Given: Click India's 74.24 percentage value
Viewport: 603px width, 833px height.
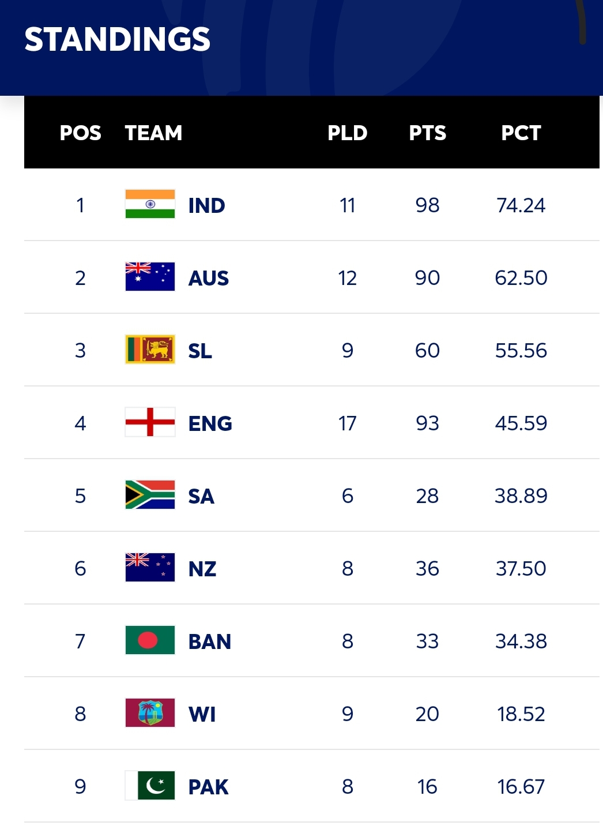Looking at the screenshot, I should click(x=521, y=205).
